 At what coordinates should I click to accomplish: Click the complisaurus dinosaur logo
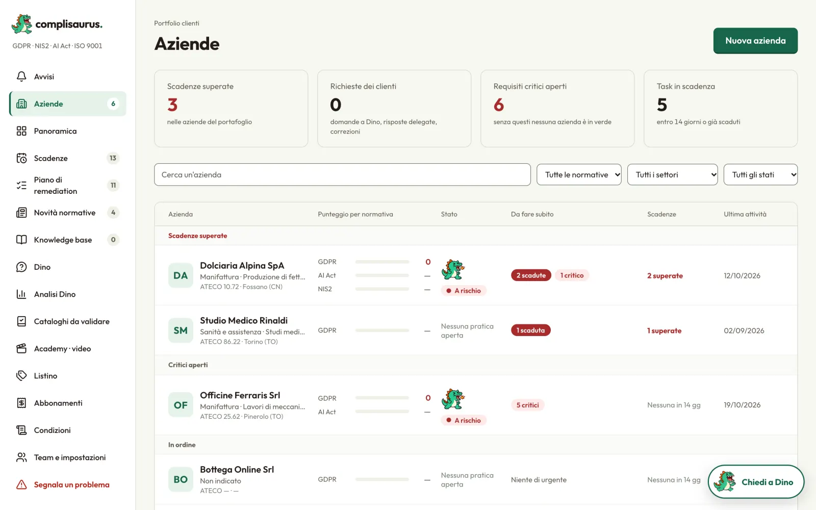pos(22,23)
